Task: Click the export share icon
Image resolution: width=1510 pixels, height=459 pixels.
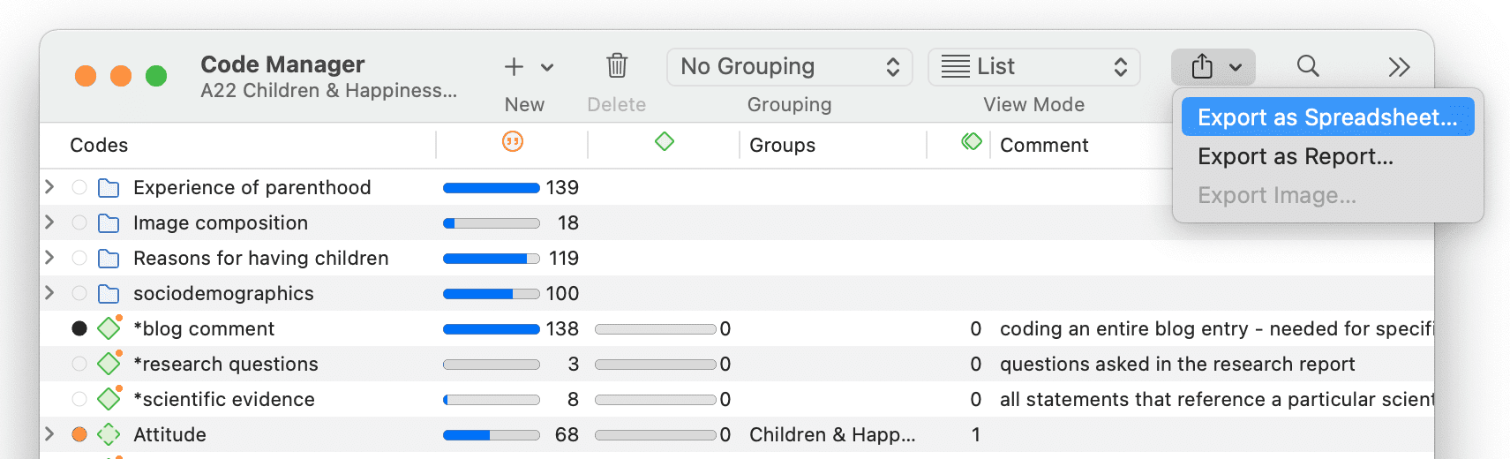Action: coord(1202,66)
